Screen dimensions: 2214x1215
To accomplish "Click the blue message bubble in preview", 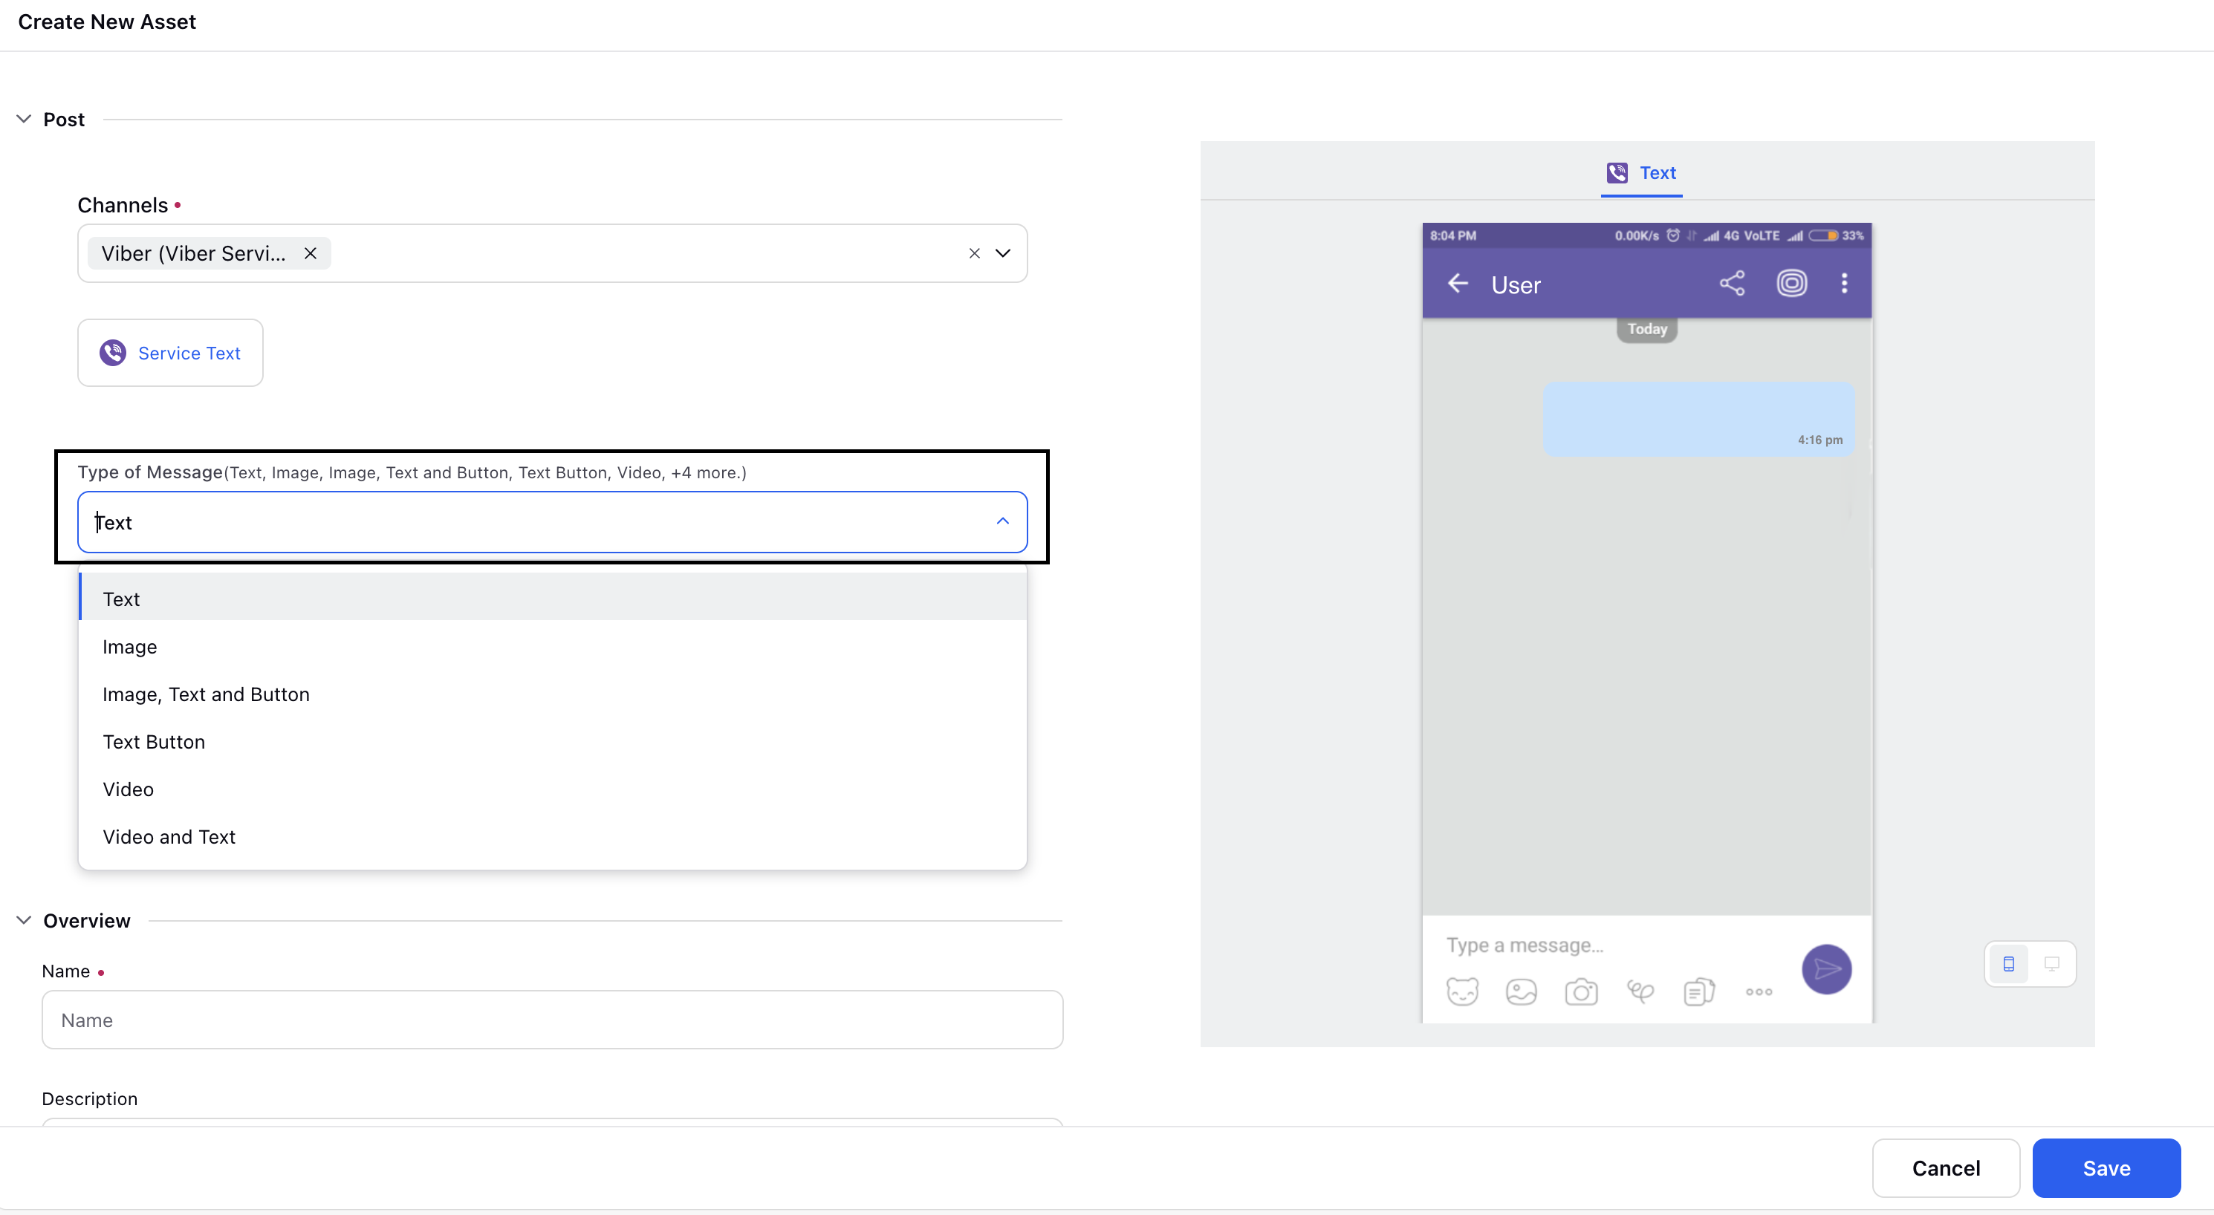I will point(1698,418).
